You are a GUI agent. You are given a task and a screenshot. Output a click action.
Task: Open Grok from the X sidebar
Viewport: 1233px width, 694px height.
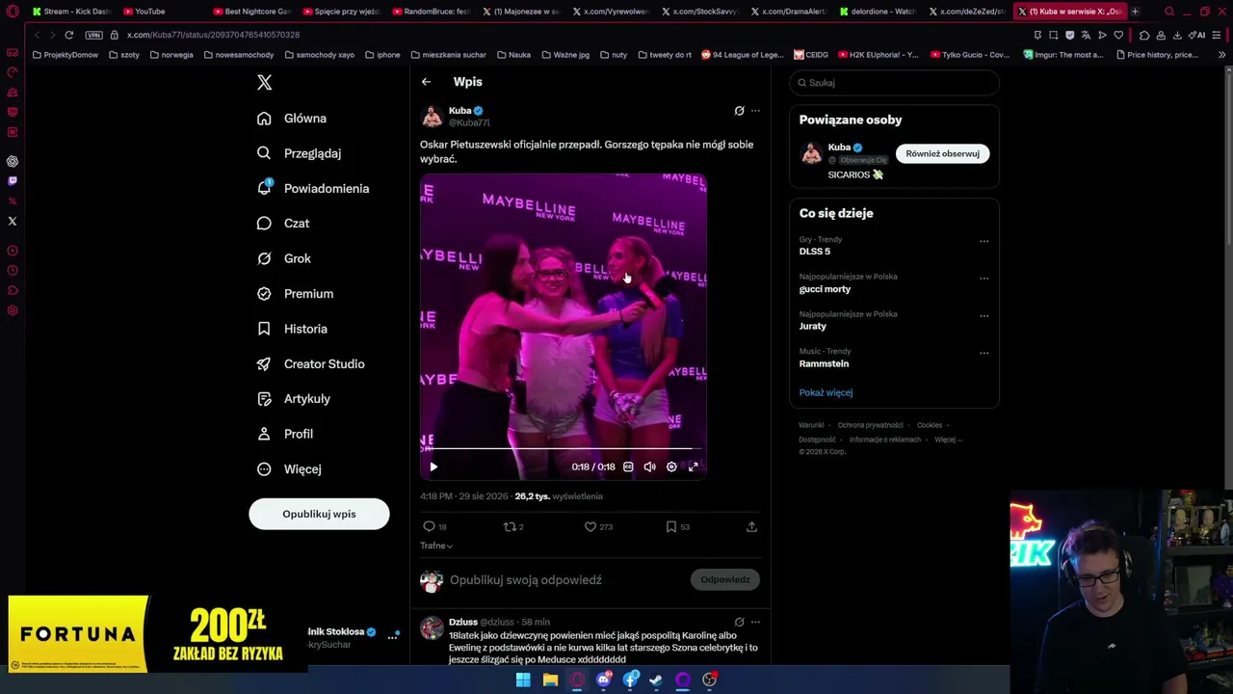point(284,258)
